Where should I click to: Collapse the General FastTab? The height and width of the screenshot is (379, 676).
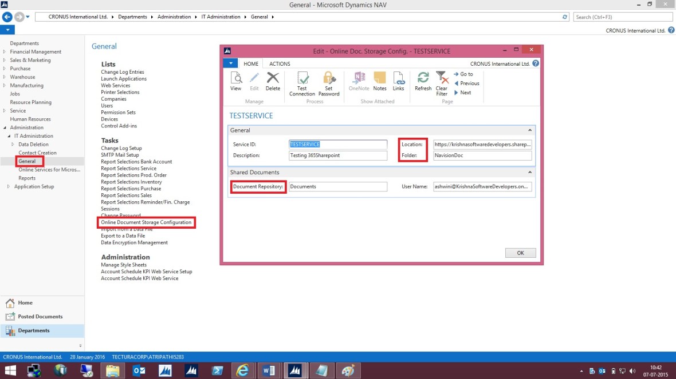tap(530, 130)
